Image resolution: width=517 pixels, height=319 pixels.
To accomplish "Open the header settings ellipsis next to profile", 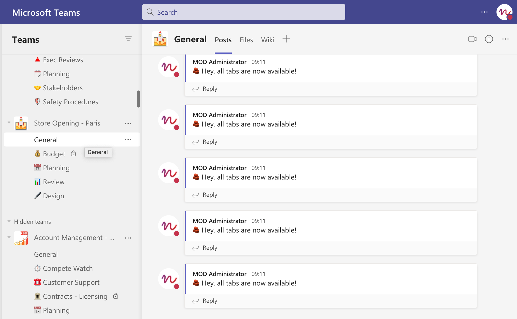I will 484,12.
